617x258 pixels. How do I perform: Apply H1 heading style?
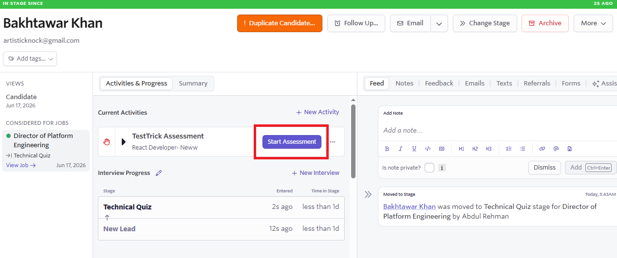point(461,149)
